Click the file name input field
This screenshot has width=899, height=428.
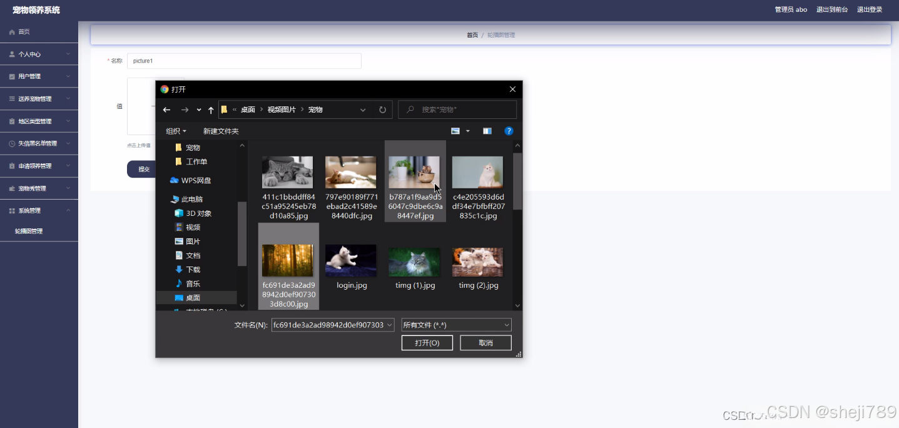pos(328,325)
